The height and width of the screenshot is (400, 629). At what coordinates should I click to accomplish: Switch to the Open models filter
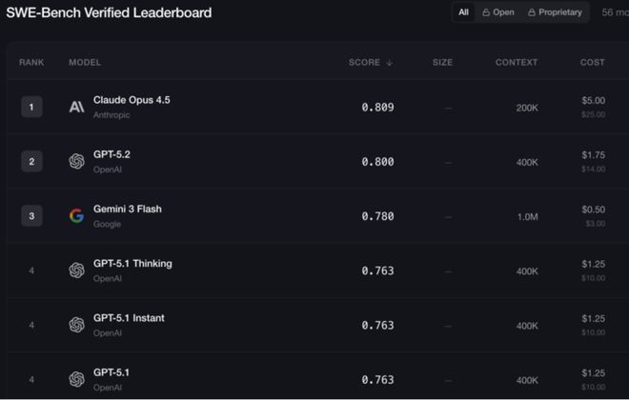498,12
